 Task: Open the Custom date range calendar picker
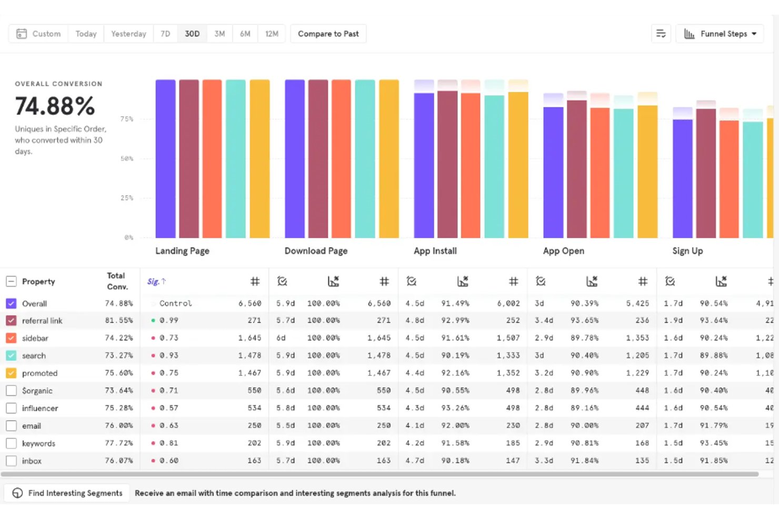[22, 34]
